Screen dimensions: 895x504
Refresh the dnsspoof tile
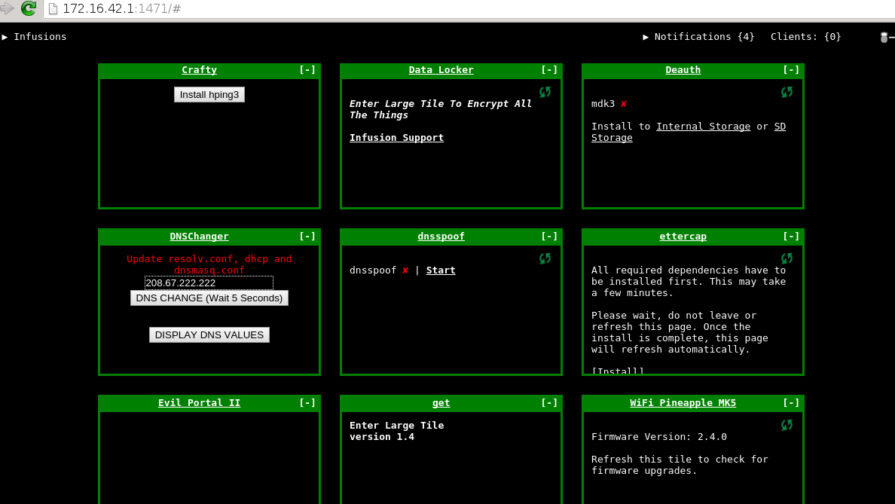(545, 258)
